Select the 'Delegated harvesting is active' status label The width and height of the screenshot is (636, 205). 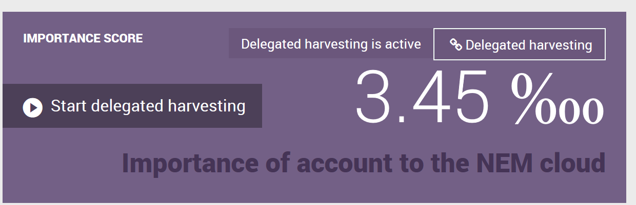coord(331,44)
